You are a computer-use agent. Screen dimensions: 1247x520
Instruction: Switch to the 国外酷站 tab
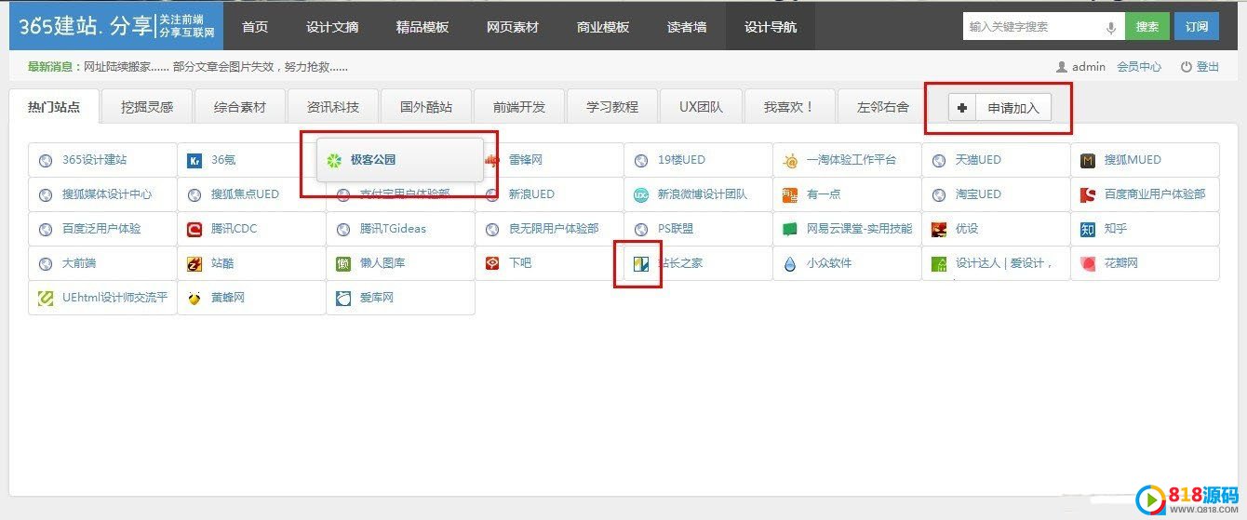(x=426, y=106)
